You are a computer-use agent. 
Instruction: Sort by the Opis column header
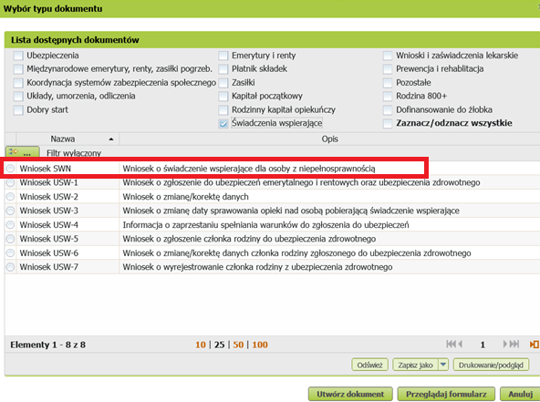[x=329, y=139]
